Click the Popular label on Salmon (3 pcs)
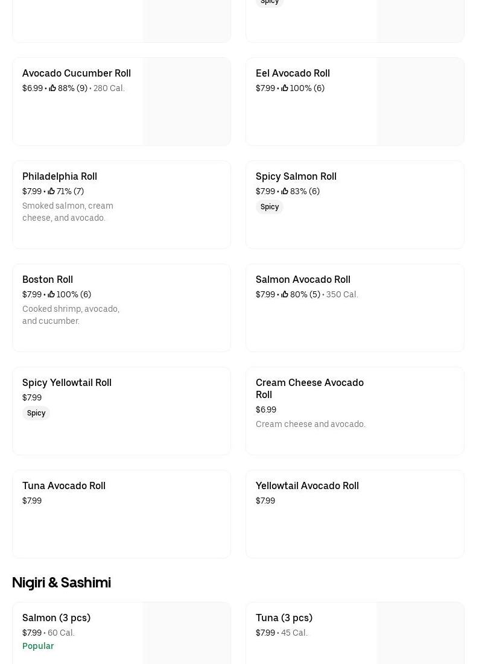The width and height of the screenshot is (485, 664). pos(38,646)
